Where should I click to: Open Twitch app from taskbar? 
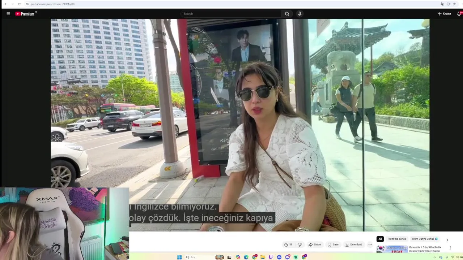[271, 257]
